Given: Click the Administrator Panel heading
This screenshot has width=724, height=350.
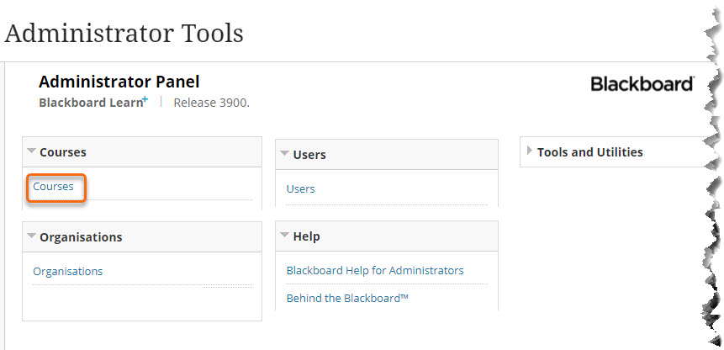Looking at the screenshot, I should (119, 82).
